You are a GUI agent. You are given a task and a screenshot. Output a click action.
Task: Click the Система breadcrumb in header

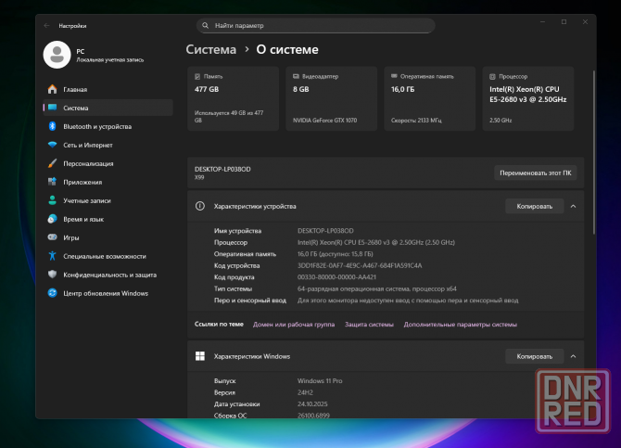tap(210, 49)
